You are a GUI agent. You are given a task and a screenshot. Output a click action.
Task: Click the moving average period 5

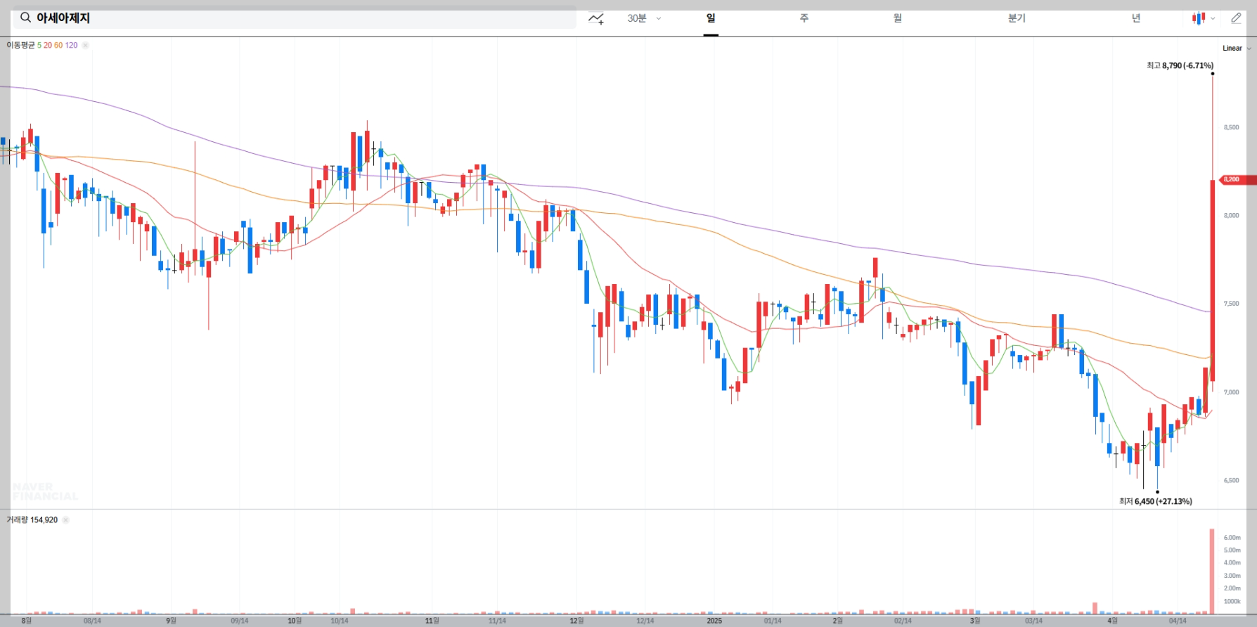pos(39,45)
